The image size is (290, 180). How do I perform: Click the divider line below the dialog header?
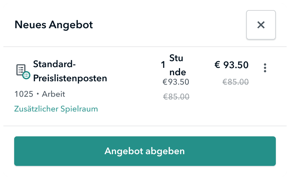(x=145, y=47)
